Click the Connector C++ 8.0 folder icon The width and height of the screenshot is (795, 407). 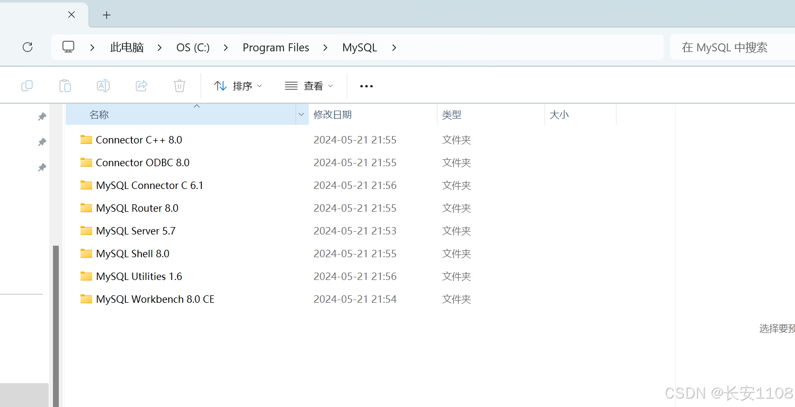pyautogui.click(x=86, y=140)
